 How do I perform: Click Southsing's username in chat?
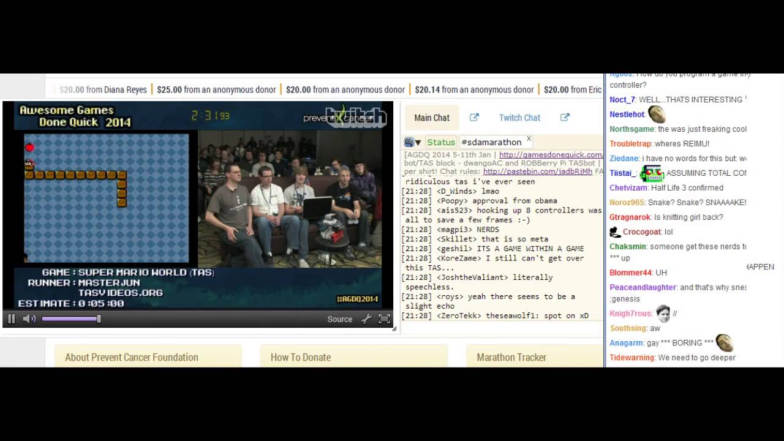click(628, 328)
